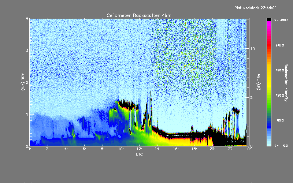Click the "AGL (kft)" right axis label

259,82
